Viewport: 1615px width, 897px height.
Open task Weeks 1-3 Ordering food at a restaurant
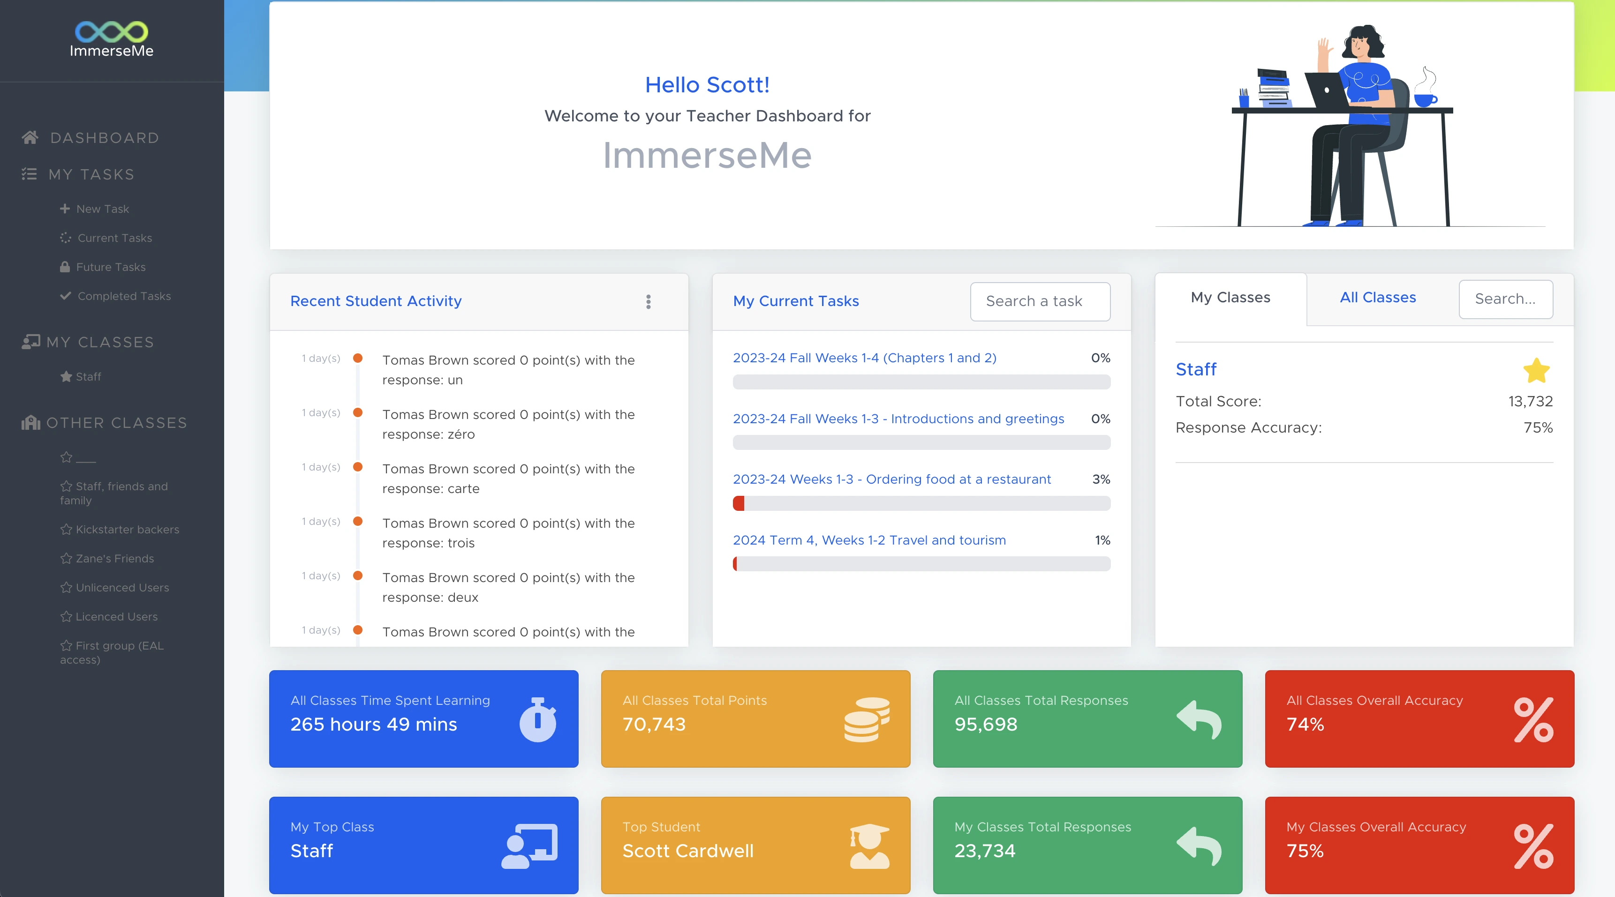click(891, 479)
